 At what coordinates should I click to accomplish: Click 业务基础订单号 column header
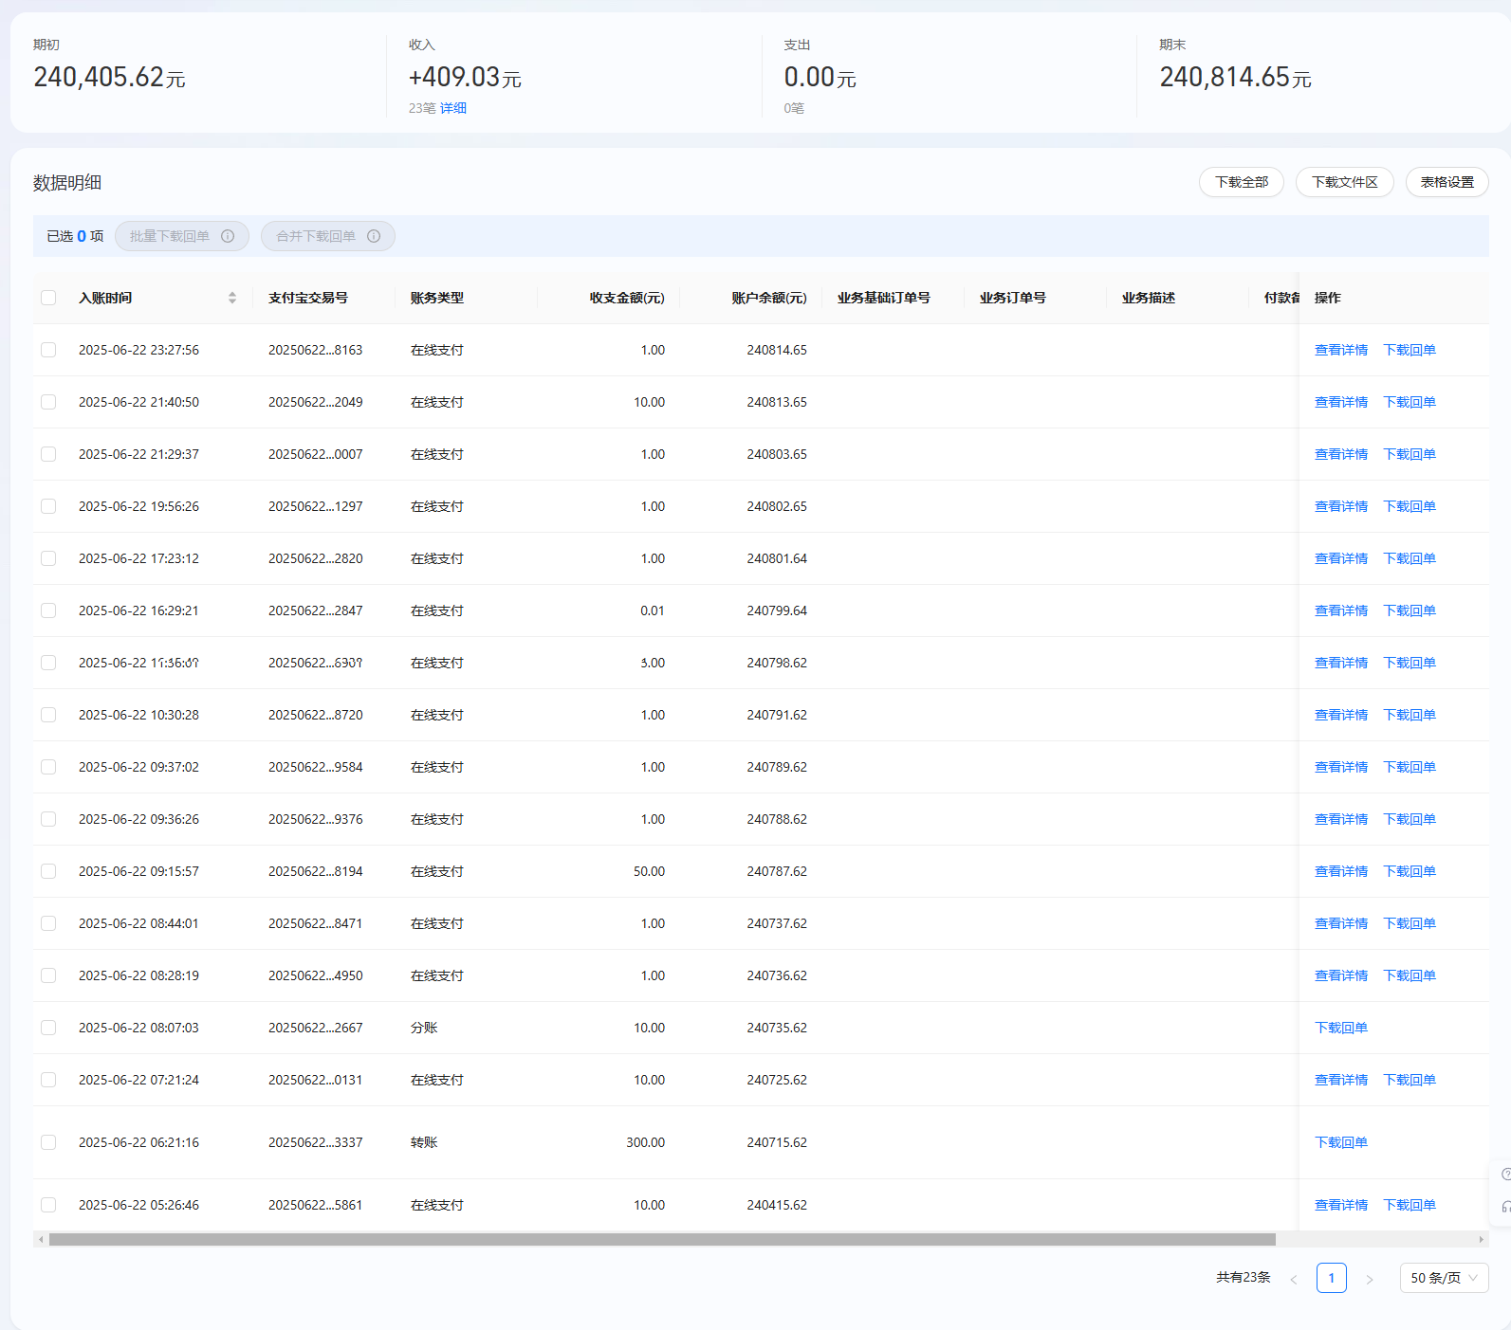tap(884, 298)
